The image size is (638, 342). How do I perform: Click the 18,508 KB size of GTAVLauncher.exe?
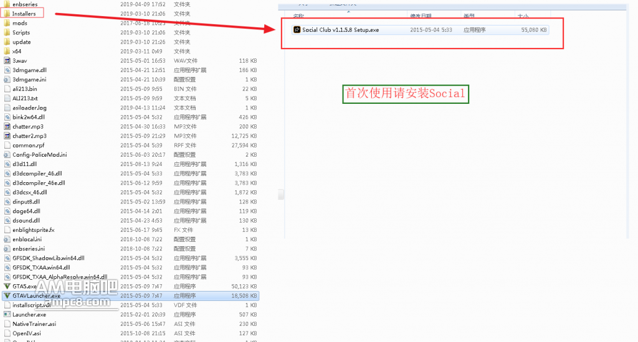[x=244, y=296]
